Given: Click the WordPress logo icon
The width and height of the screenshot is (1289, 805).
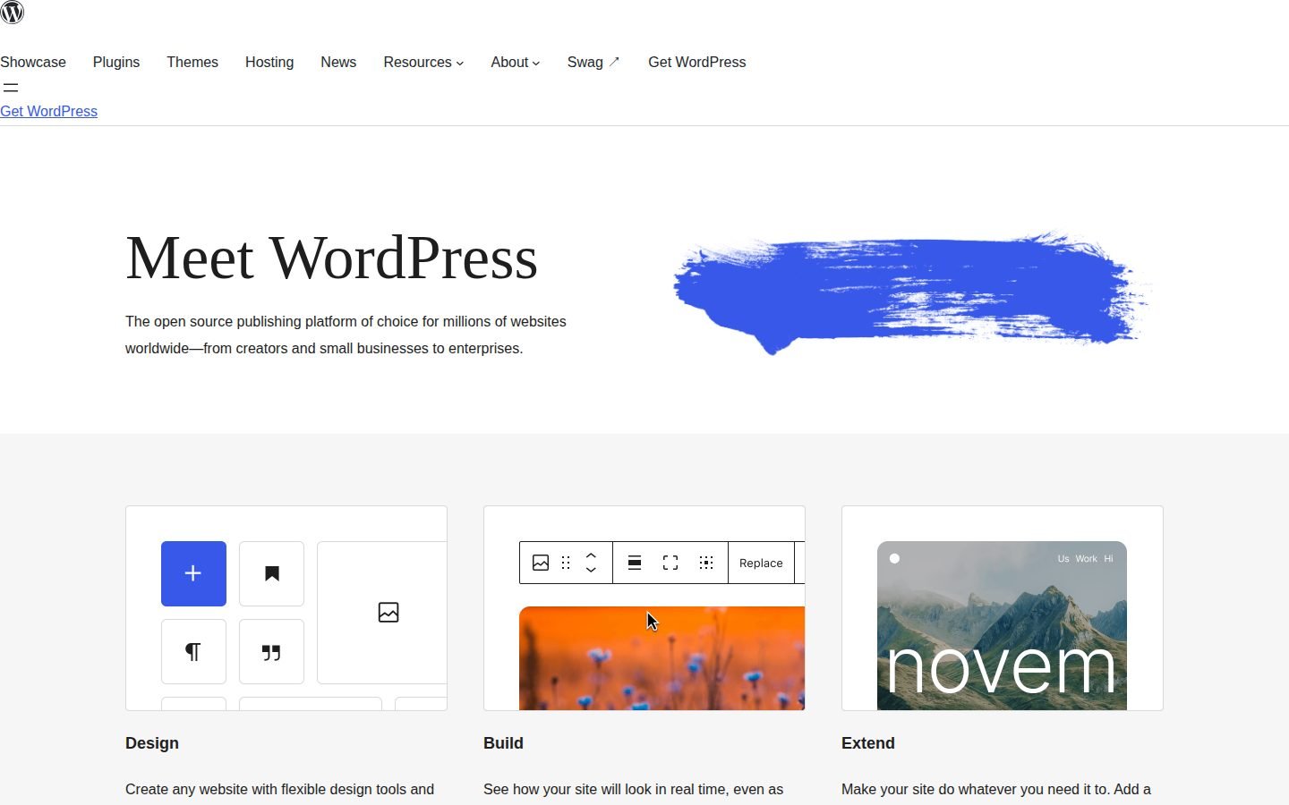Looking at the screenshot, I should [x=13, y=12].
